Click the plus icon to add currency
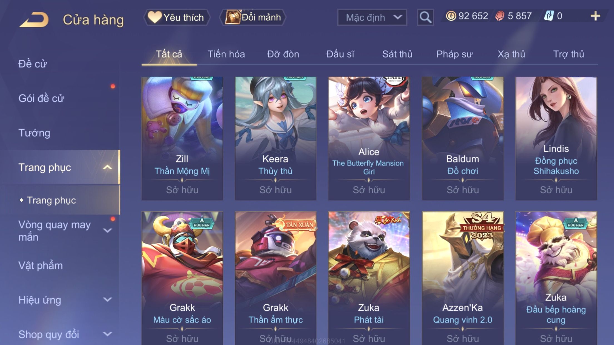 click(x=595, y=16)
